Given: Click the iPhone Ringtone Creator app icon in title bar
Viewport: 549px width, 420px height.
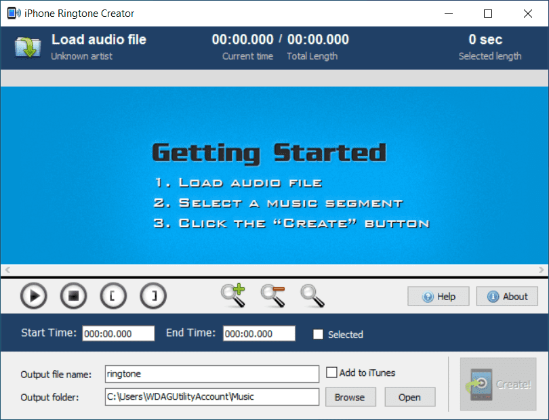Looking at the screenshot, I should tap(14, 14).
